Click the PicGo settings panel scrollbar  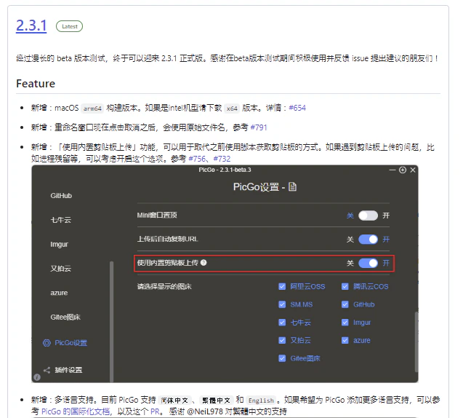(x=416, y=342)
